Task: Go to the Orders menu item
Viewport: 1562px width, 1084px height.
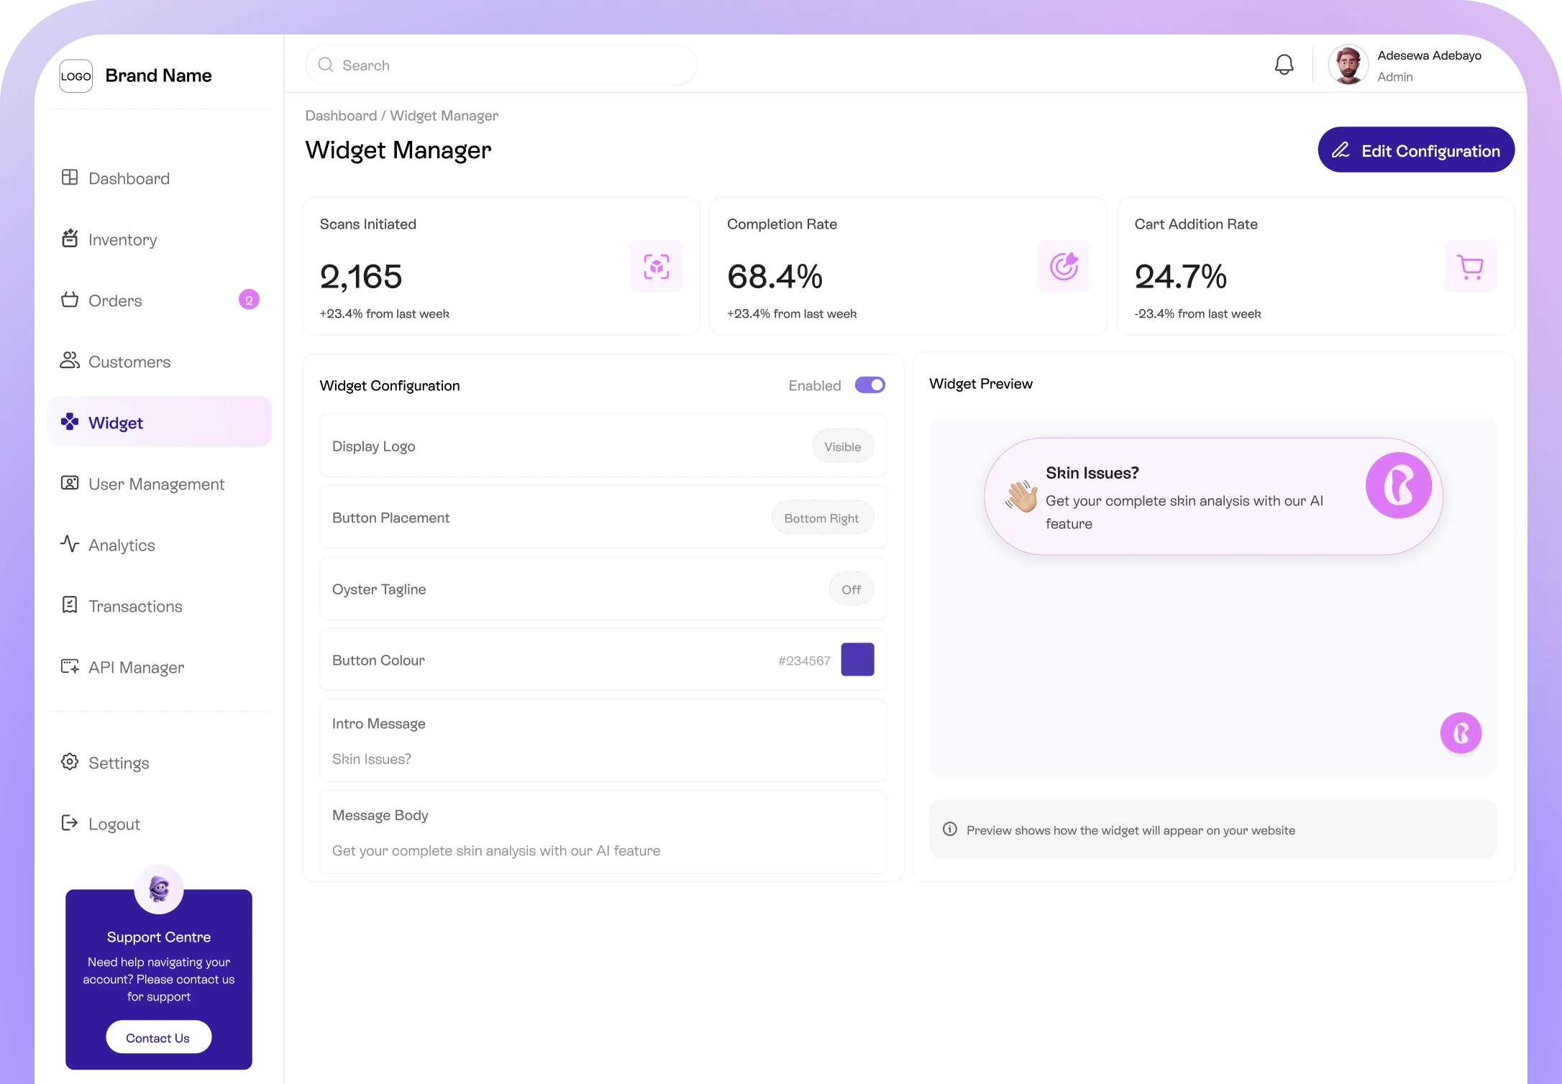Action: [x=115, y=300]
